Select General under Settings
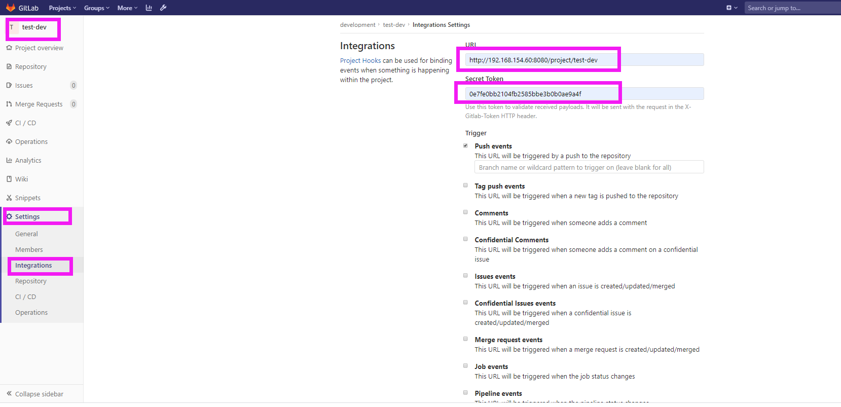 coord(26,234)
